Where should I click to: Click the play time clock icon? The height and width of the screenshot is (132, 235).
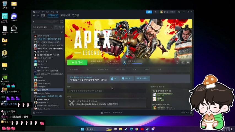tap(107, 62)
